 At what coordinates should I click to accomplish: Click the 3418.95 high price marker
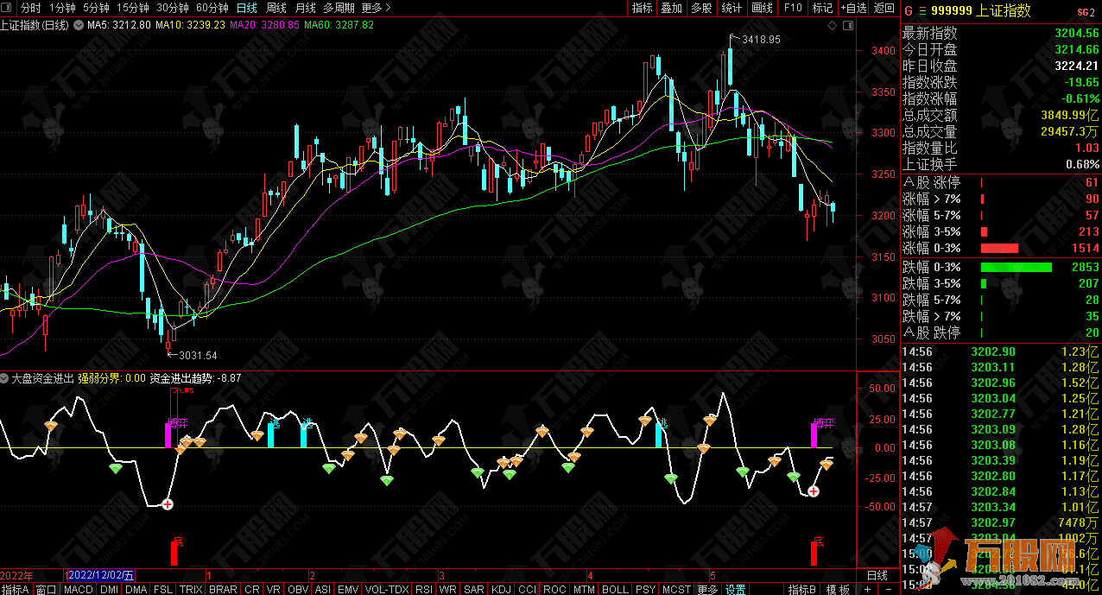pos(760,39)
